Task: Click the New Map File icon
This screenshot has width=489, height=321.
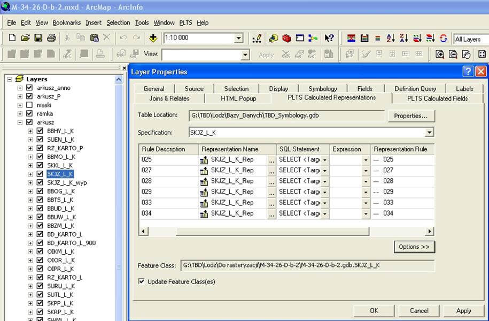Action: pyautogui.click(x=12, y=38)
